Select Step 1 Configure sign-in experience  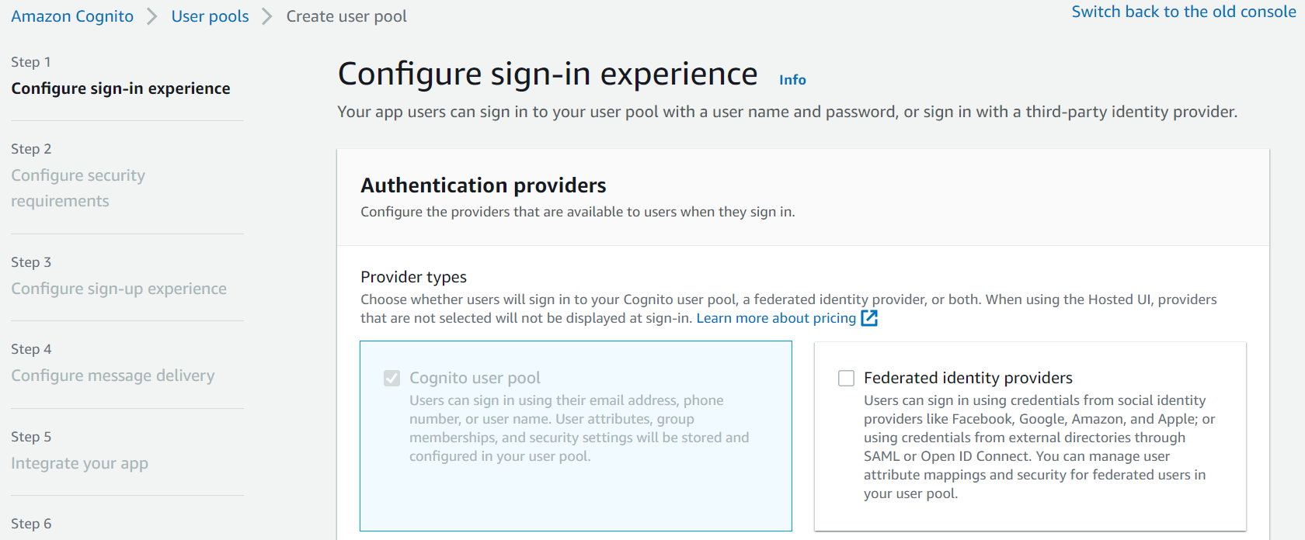[120, 88]
